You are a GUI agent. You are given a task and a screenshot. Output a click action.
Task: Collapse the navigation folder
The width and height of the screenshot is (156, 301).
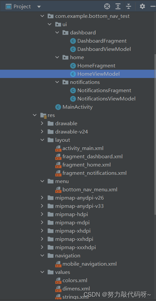point(42,255)
